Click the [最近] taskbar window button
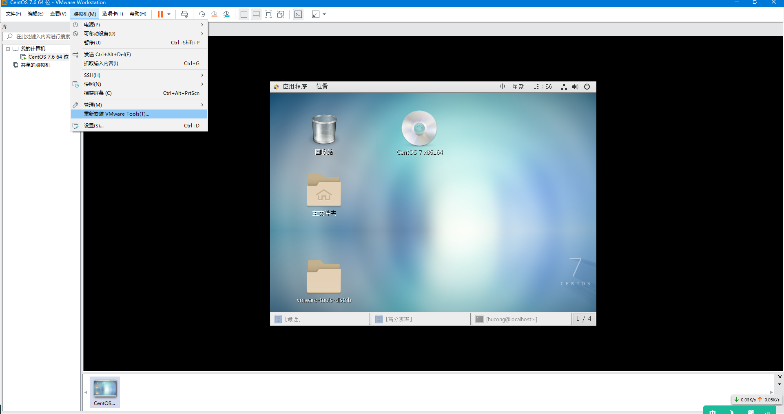The width and height of the screenshot is (784, 414). coord(320,319)
